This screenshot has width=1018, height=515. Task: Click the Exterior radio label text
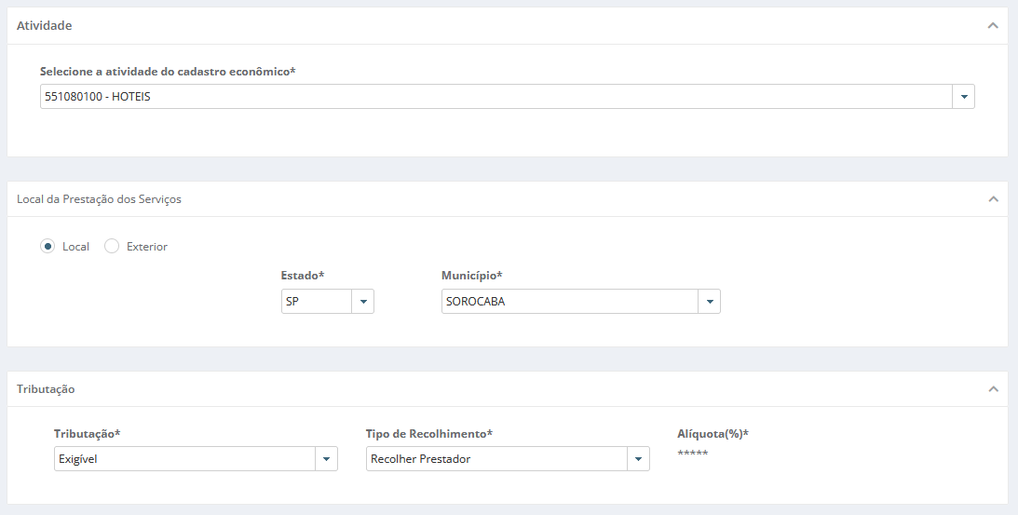[x=147, y=247]
